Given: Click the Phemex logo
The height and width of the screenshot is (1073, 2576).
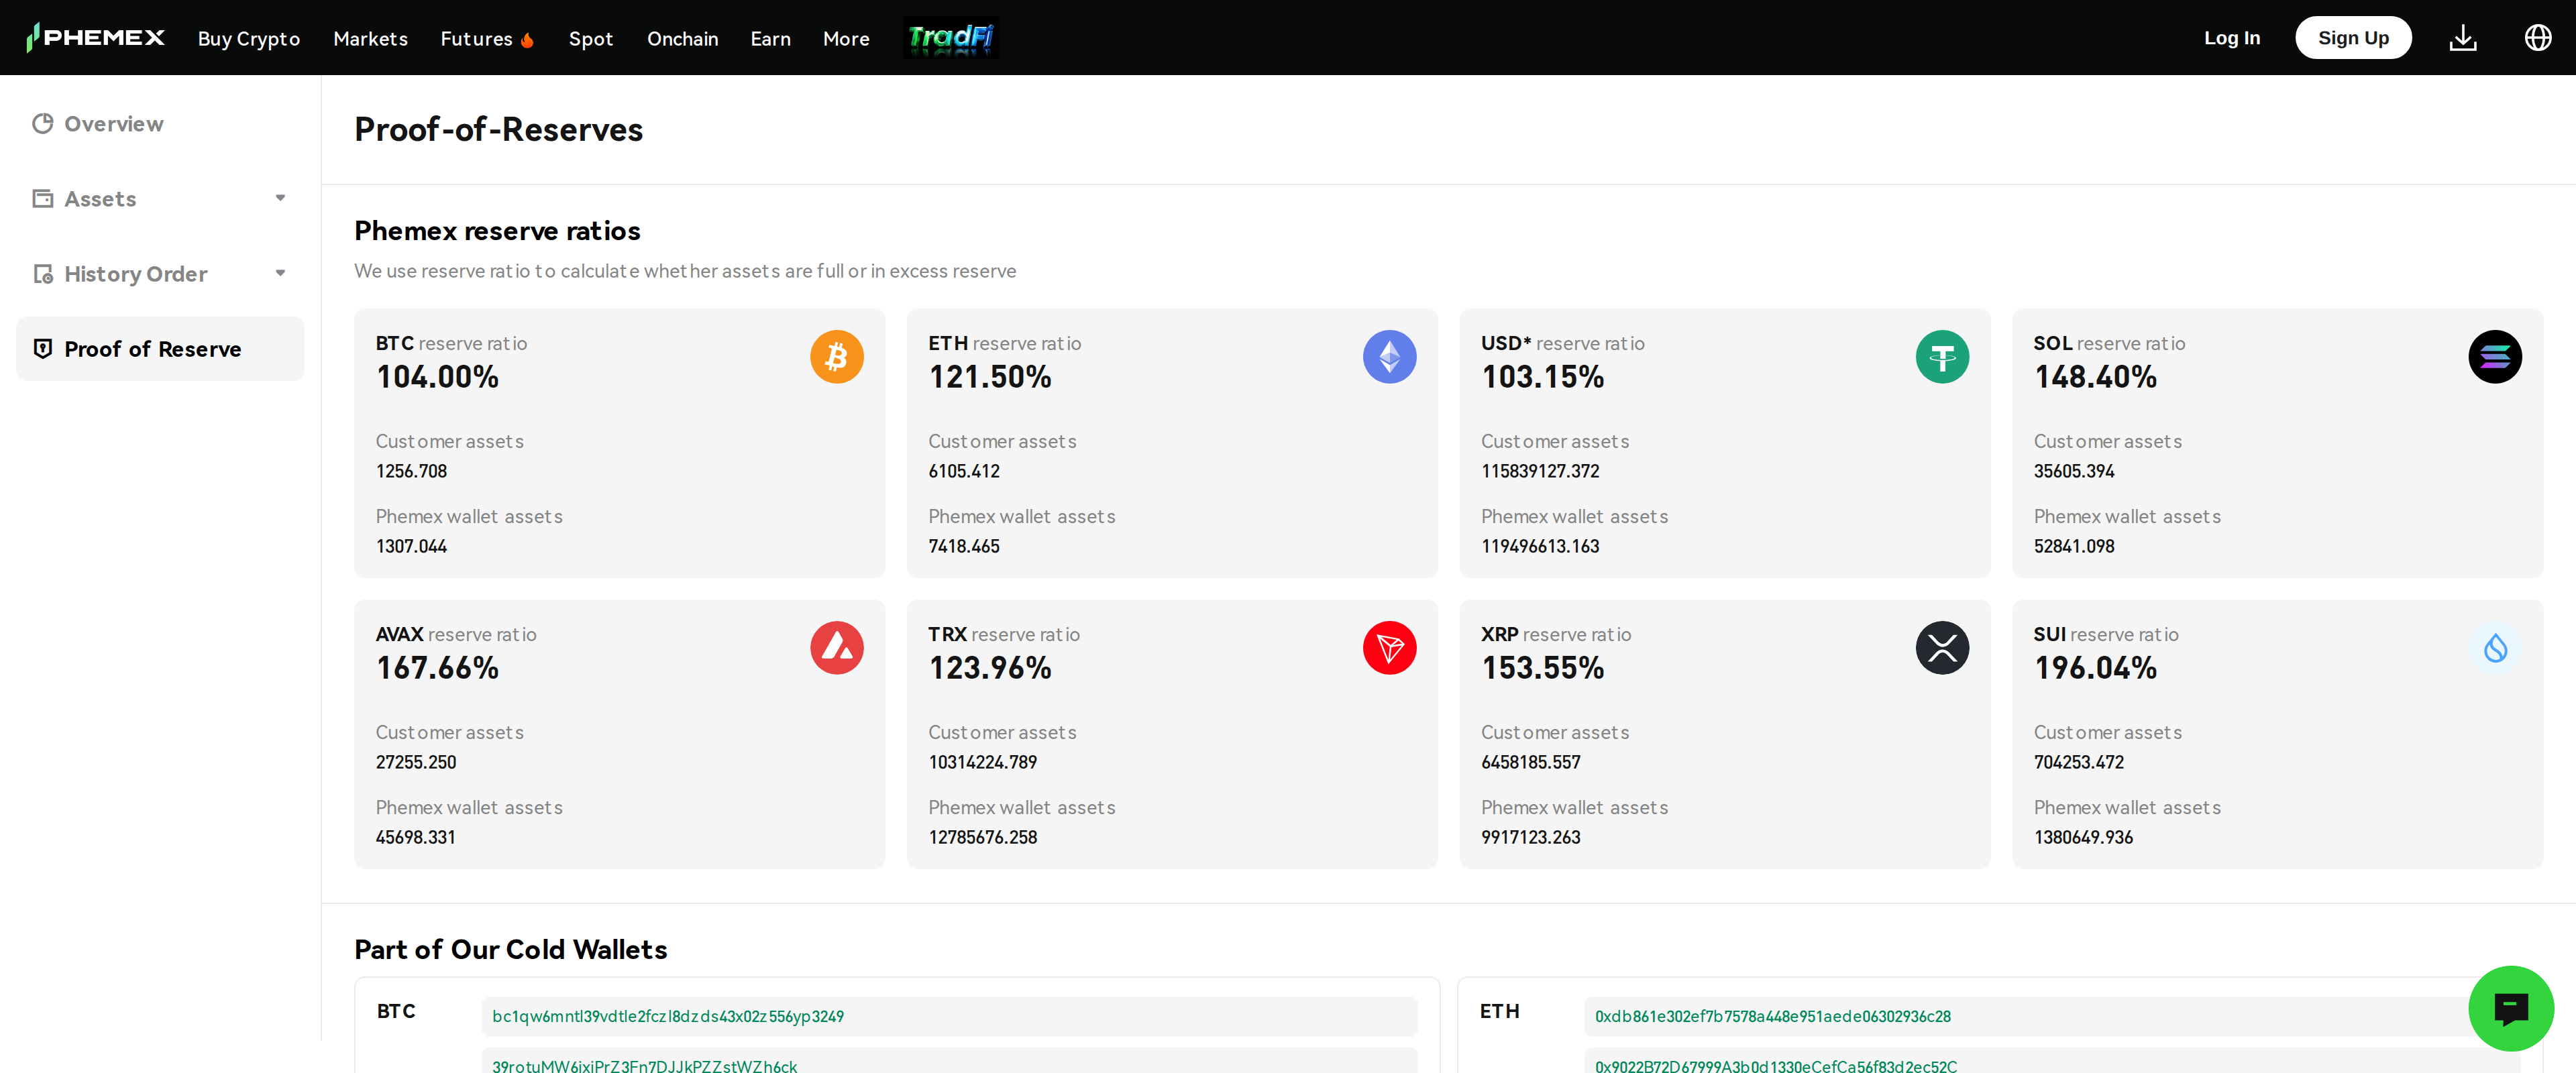Looking at the screenshot, I should (x=95, y=38).
